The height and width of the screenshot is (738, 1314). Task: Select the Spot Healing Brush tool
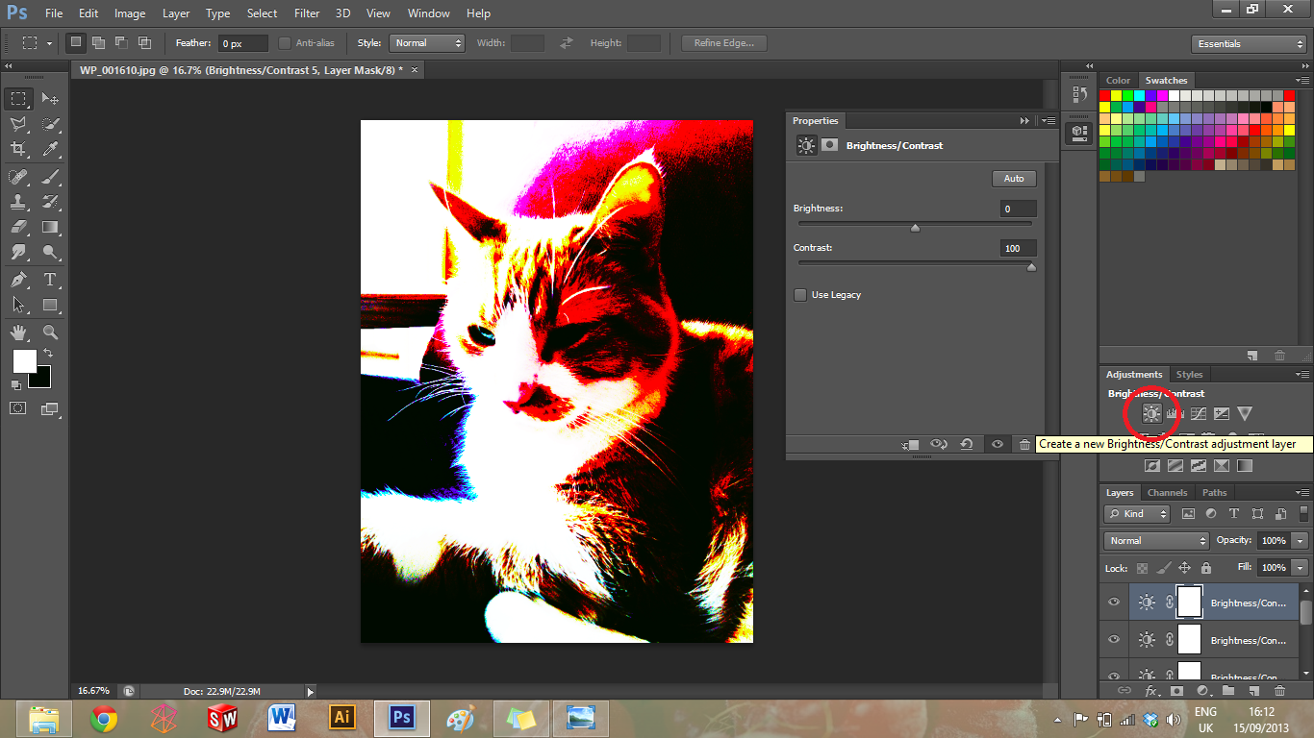18,177
